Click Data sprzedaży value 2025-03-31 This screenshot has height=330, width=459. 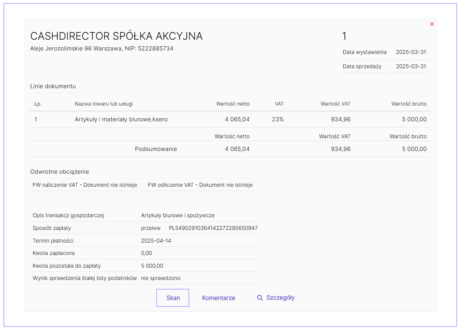tap(411, 66)
